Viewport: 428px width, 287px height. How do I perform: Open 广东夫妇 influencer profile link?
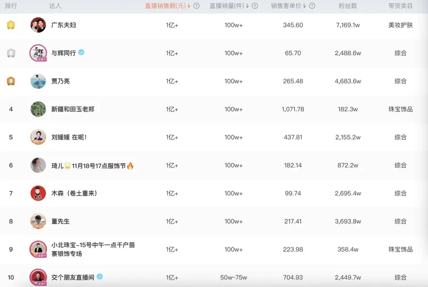click(x=63, y=25)
